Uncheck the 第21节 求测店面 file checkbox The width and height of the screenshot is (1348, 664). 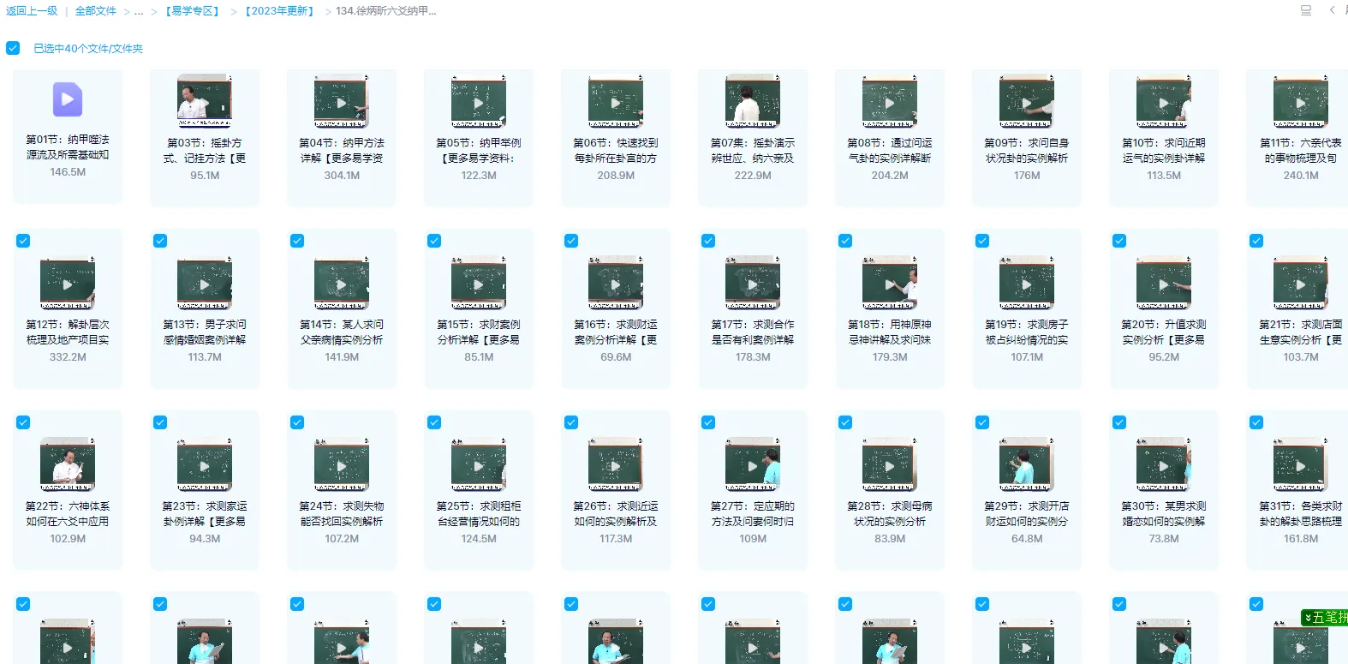pyautogui.click(x=1256, y=241)
